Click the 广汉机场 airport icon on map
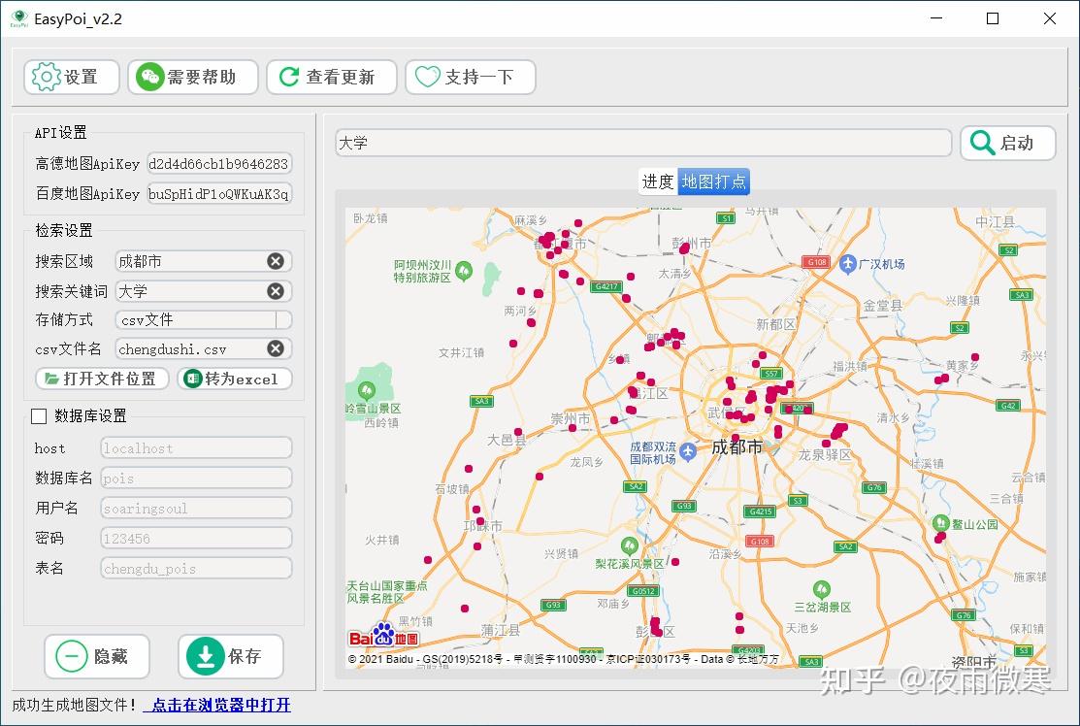Viewport: 1080px width, 726px height. 848,263
